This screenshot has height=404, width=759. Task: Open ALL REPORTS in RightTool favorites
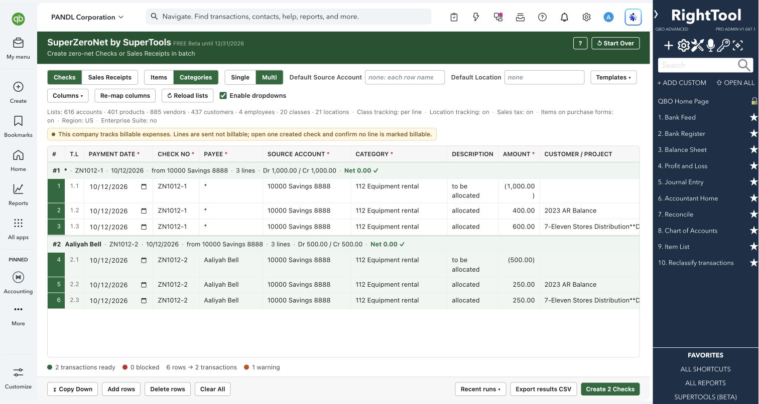pyautogui.click(x=705, y=383)
